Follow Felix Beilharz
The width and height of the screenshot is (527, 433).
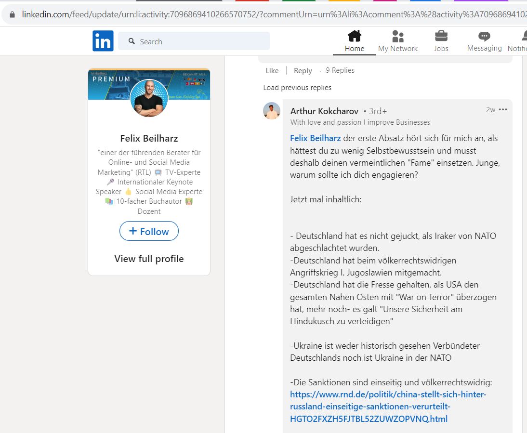[149, 231]
